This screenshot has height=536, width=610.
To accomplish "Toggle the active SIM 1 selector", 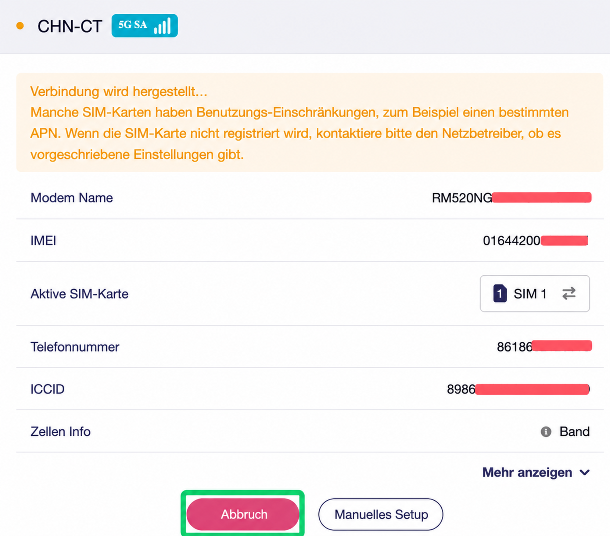I will (535, 293).
